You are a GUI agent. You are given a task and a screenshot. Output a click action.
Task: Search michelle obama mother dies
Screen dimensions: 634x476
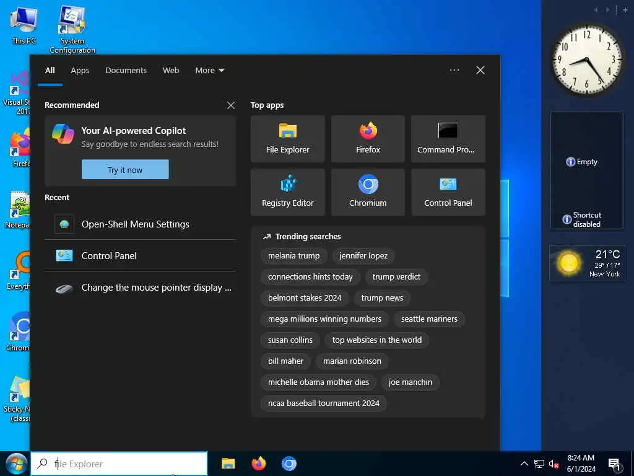pyautogui.click(x=318, y=382)
